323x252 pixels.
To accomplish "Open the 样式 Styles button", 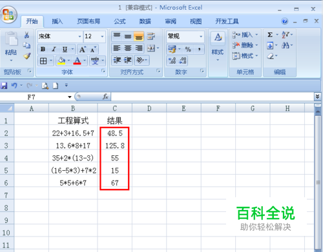I will tap(218, 46).
